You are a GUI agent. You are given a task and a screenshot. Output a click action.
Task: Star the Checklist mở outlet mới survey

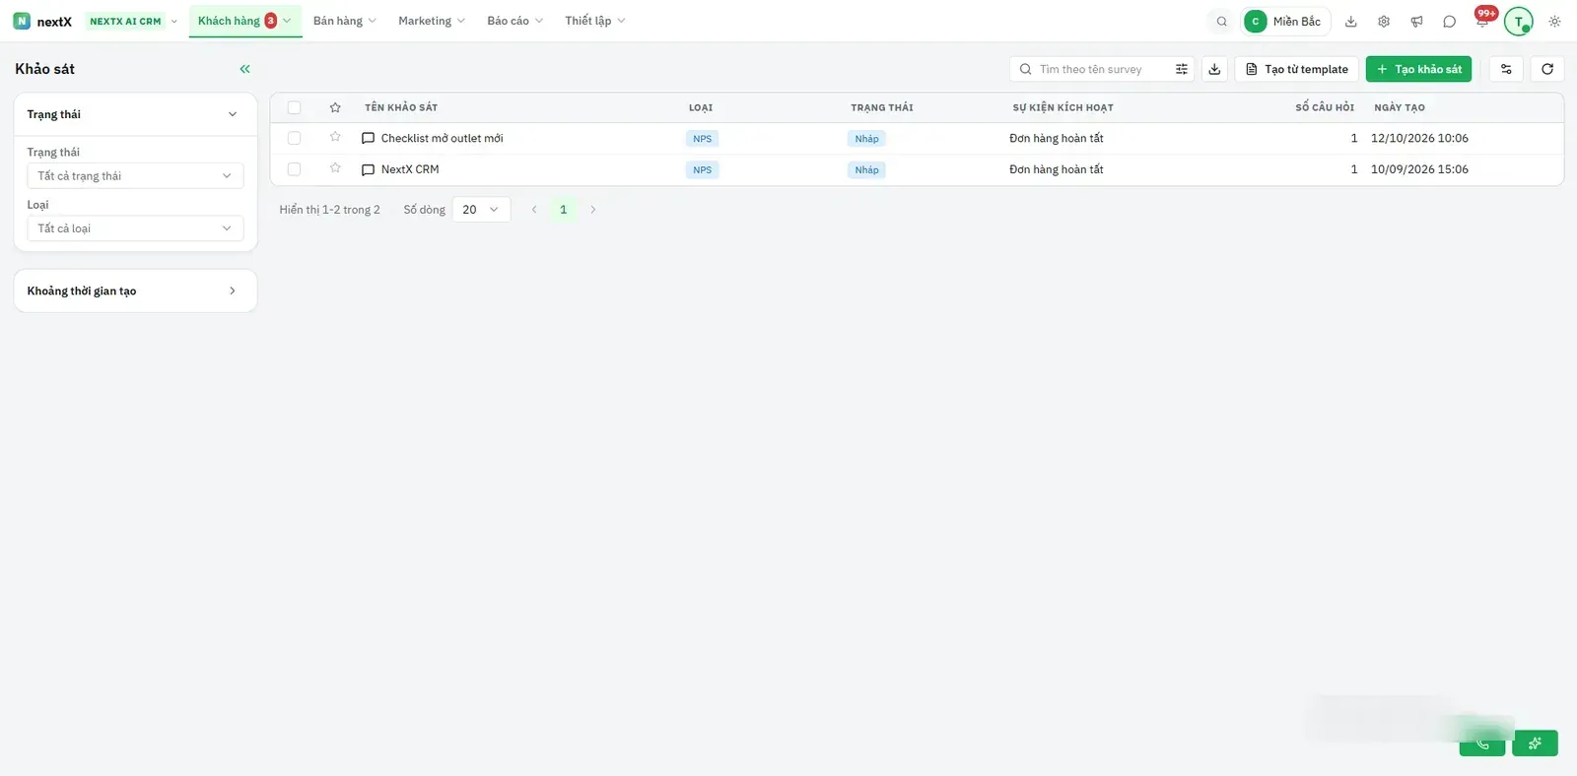[x=335, y=137]
